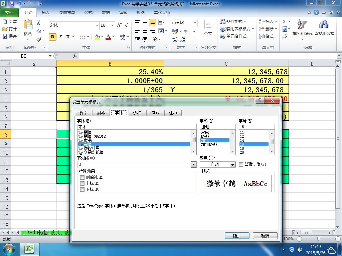
Task: Click the wén phonetic guide icon
Action: point(123,37)
